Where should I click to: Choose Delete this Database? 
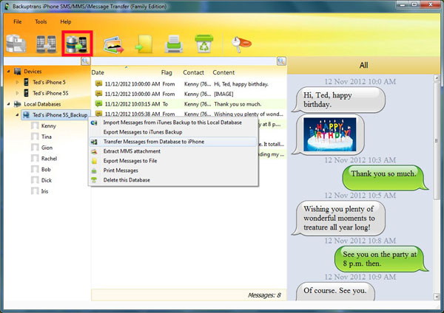173,180
